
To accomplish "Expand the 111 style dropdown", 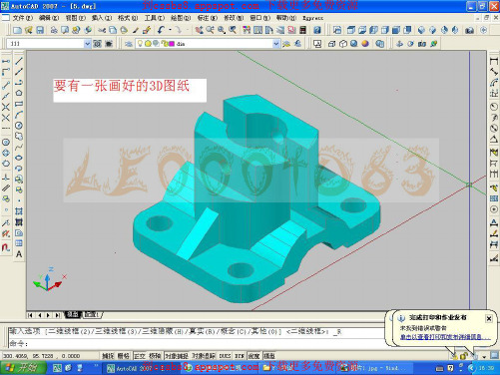I will (x=87, y=44).
